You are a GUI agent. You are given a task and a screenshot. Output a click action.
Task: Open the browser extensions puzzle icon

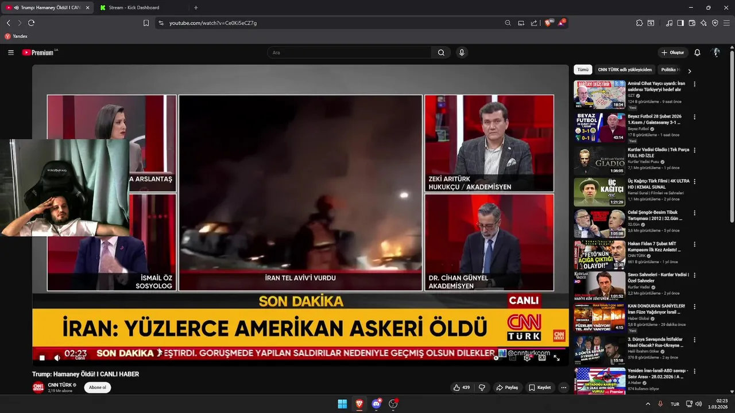tap(639, 23)
